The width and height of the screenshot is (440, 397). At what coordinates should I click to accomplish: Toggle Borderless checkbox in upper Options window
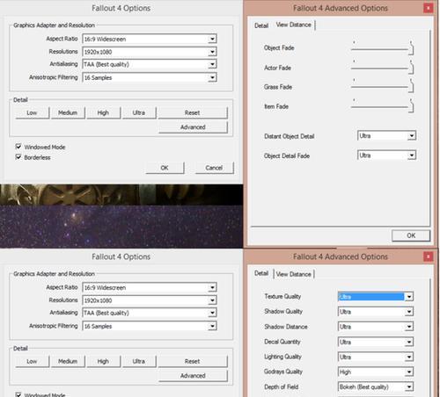point(18,157)
